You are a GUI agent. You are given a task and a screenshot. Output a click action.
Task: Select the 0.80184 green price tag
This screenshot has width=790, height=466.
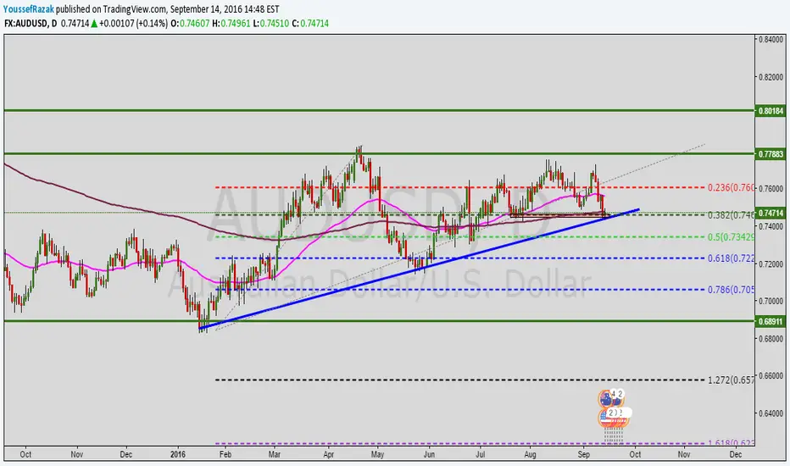pos(771,110)
